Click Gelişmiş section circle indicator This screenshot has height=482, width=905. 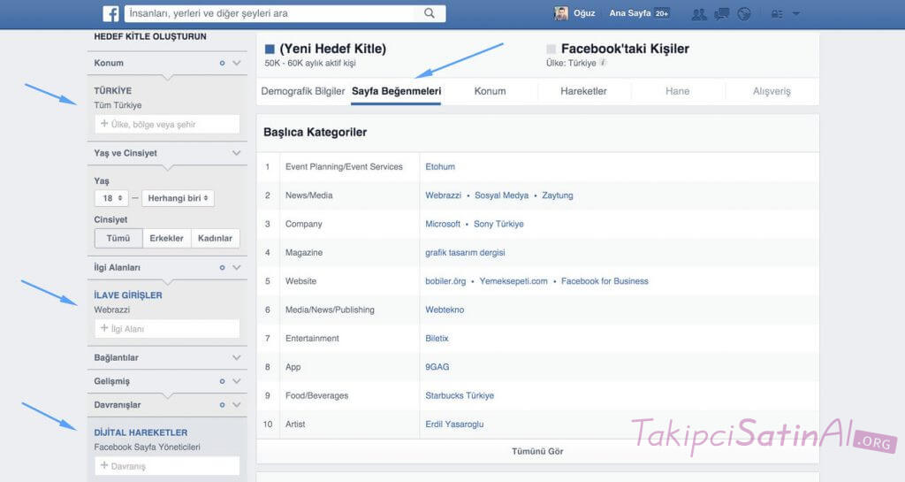click(222, 381)
